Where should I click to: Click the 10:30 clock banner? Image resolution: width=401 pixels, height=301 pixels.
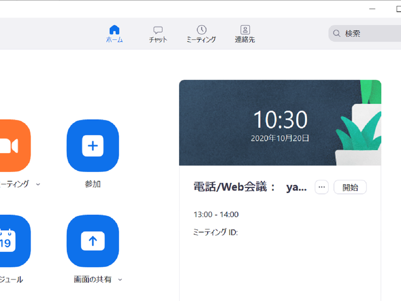point(280,122)
